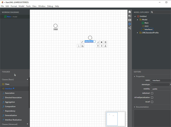Collapse the Classes (Basic) toolbox section
171x127 pixels.
28,80
